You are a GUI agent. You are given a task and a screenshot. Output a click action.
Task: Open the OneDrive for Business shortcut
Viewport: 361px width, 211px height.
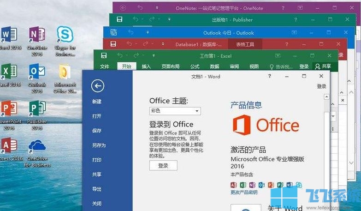(x=37, y=153)
